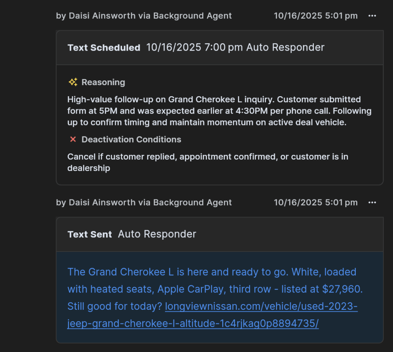Click the Deactivation Conditions label
This screenshot has width=393, height=352.
click(131, 140)
